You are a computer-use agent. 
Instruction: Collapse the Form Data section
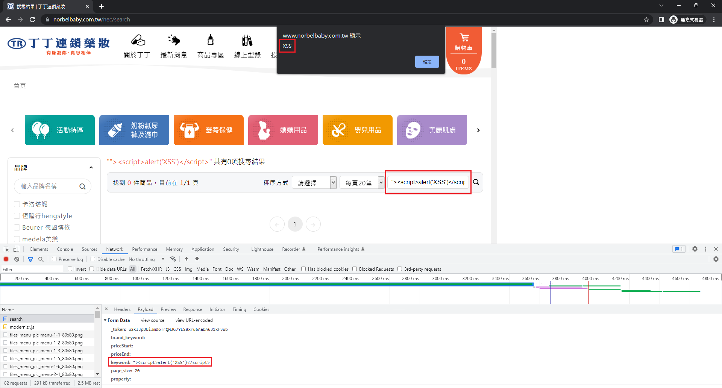[105, 320]
